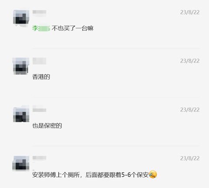This screenshot has width=209, height=188.
Task: Click blurred sender name above 香港的
Action: (x=39, y=61)
